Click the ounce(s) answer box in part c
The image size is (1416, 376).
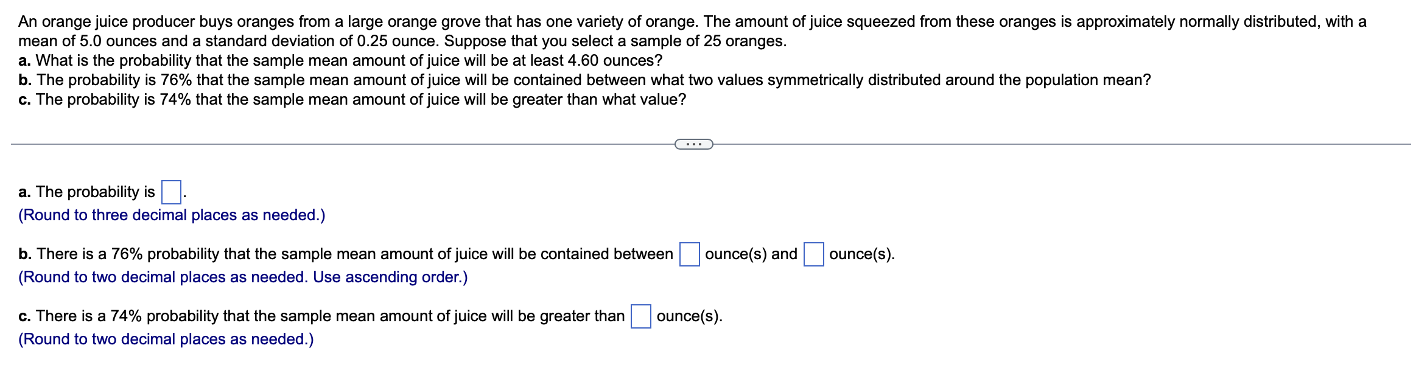point(640,315)
